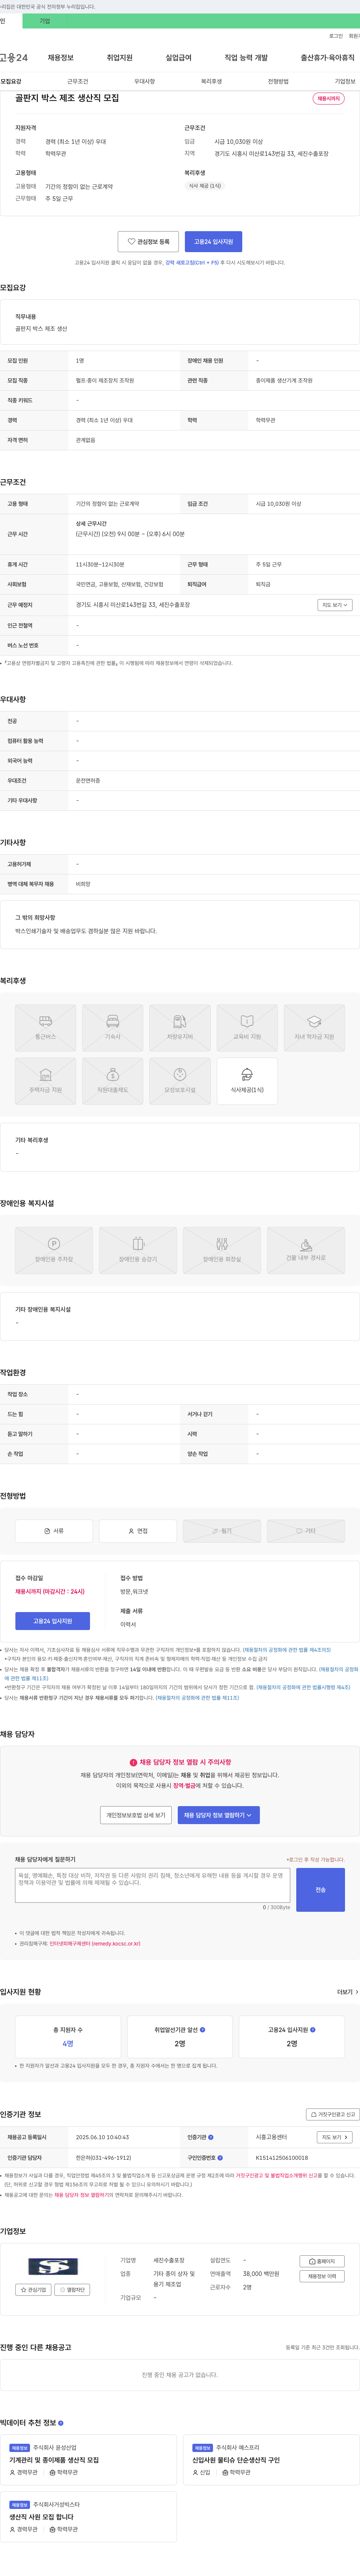The image size is (360, 2576).
Task: Select the 면접 screening step box
Action: pos(138,1531)
